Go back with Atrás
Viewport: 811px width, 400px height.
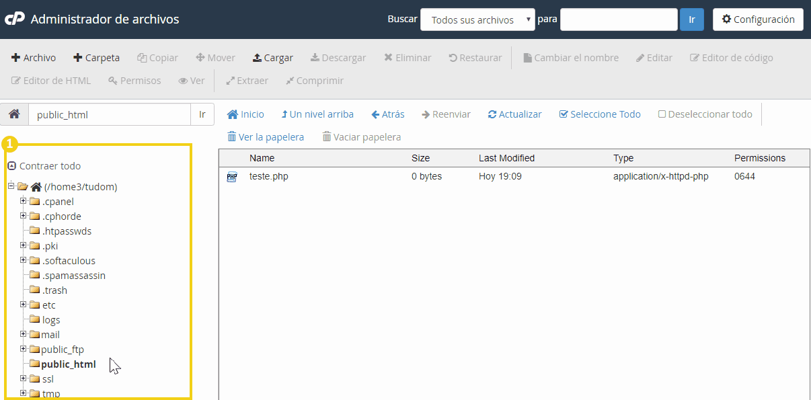coord(387,114)
